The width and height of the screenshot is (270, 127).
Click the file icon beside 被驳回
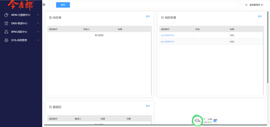coord(50,107)
